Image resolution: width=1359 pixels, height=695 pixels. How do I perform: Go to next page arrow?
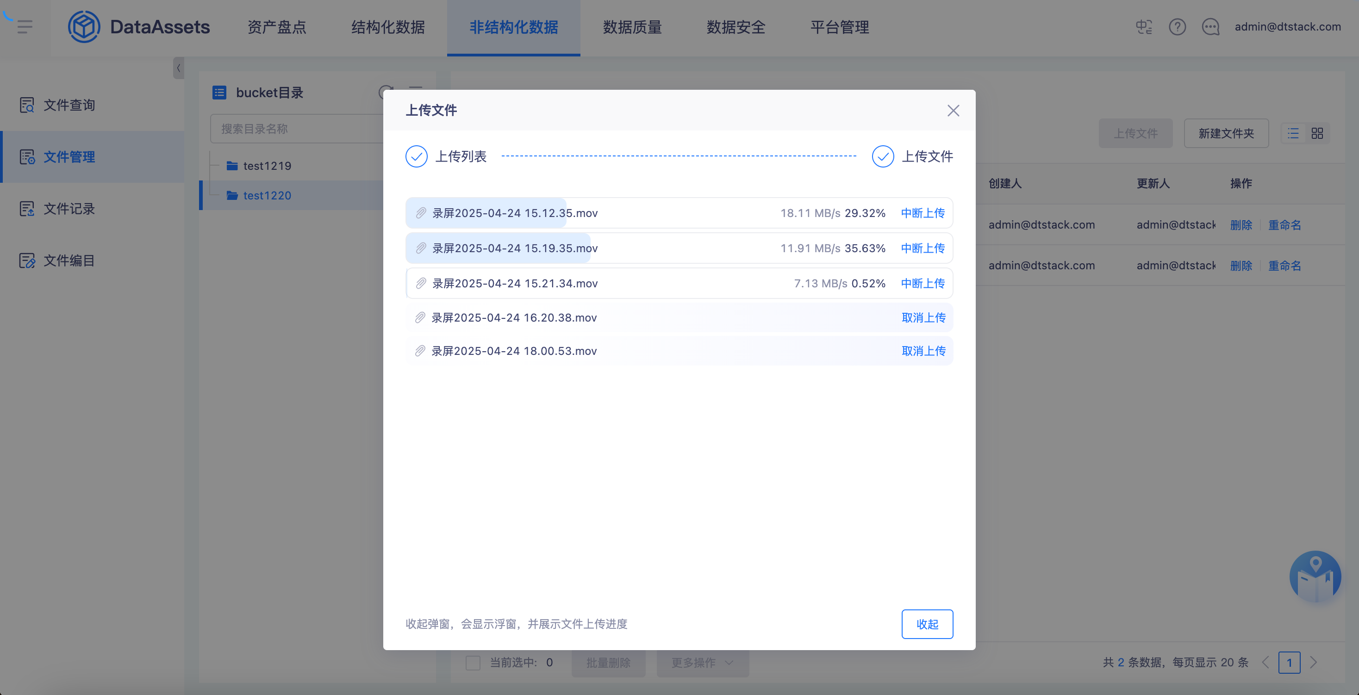(x=1314, y=663)
